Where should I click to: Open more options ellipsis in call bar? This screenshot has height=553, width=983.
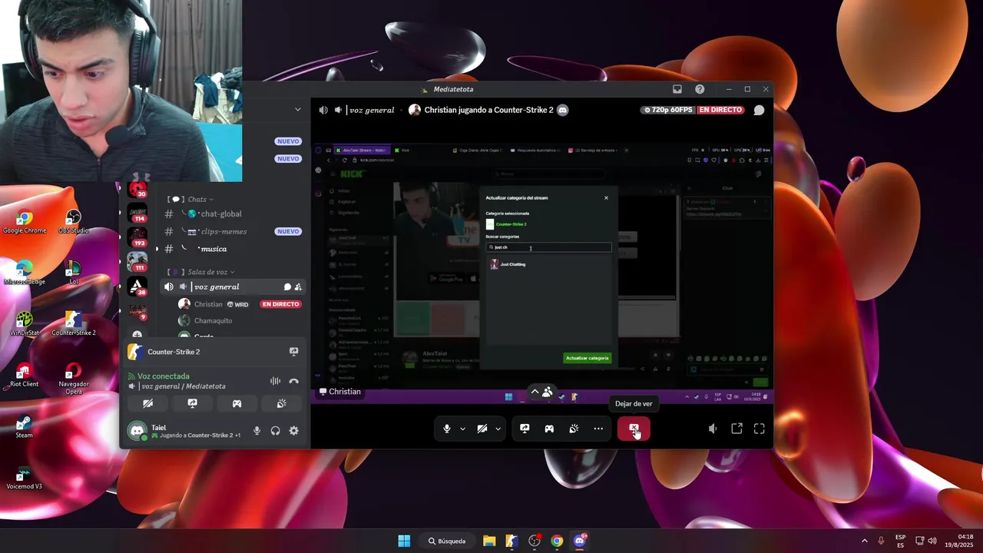[x=598, y=429]
